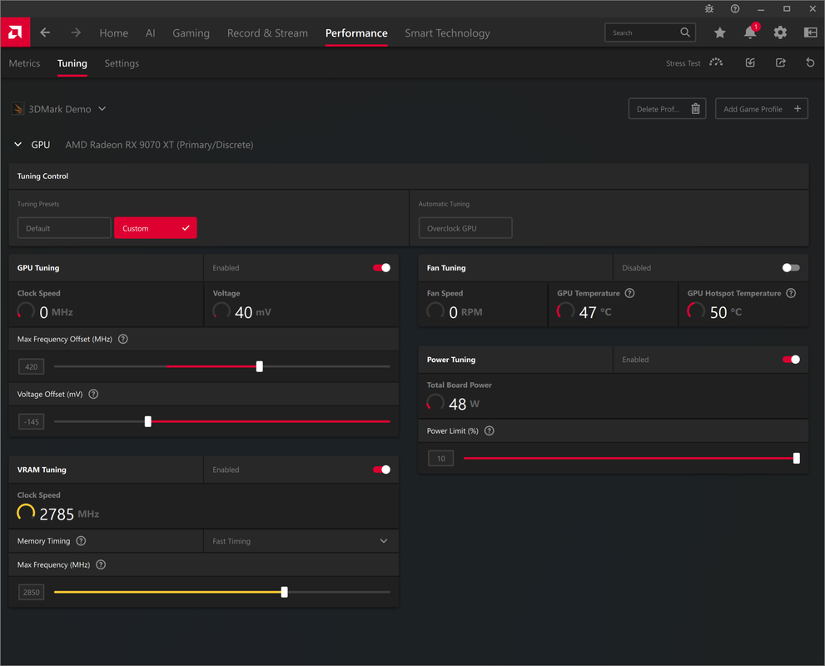Click the export profile icon
Viewport: 825px width, 666px height.
coord(781,62)
